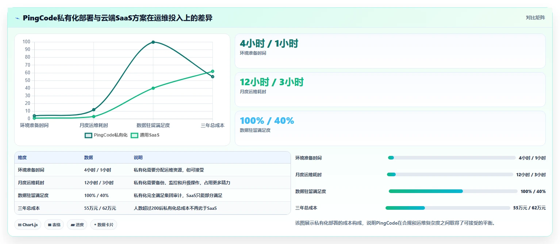
Task: Click the 维度 column header
Action: [x=22, y=158]
